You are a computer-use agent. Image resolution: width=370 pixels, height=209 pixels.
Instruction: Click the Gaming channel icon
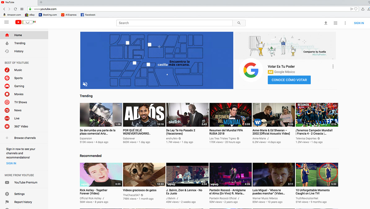point(7,86)
